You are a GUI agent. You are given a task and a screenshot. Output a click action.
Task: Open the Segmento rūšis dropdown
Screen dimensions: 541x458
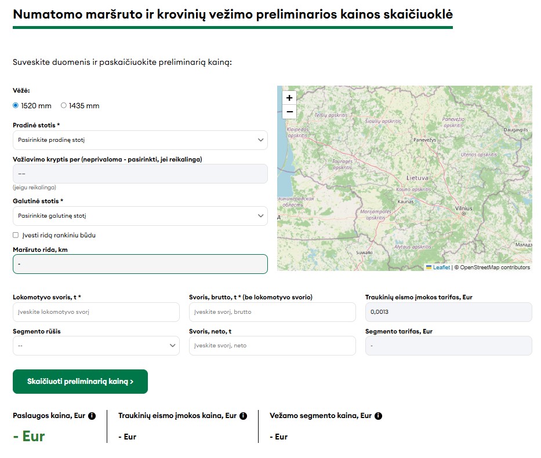(x=96, y=346)
